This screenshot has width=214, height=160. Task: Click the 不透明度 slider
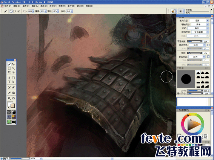coord(194,41)
